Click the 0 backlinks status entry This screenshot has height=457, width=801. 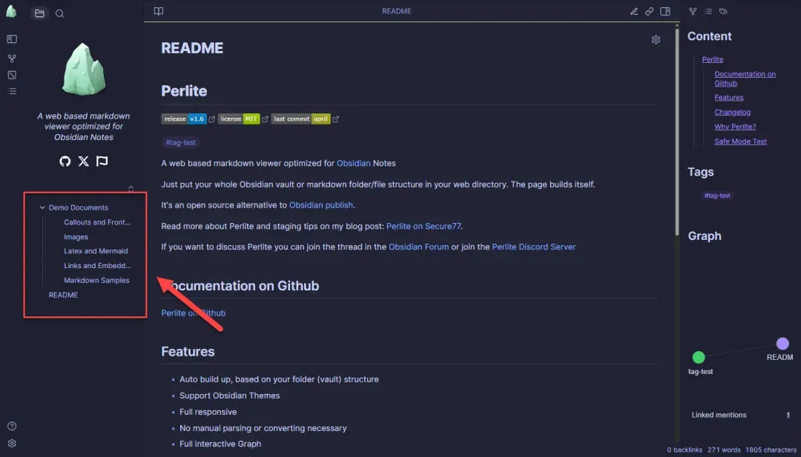pyautogui.click(x=684, y=450)
